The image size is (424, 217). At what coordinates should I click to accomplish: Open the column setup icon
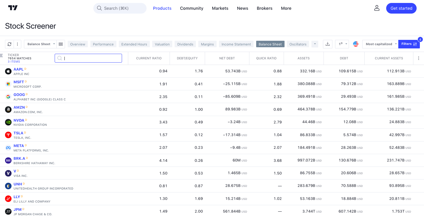point(61,44)
